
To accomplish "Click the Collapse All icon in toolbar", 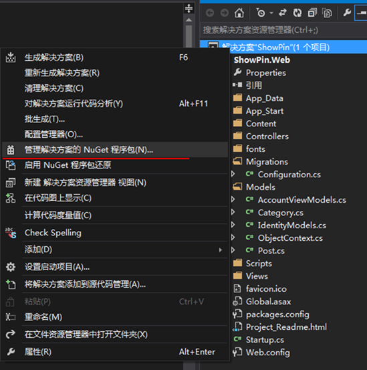I will click(x=312, y=13).
